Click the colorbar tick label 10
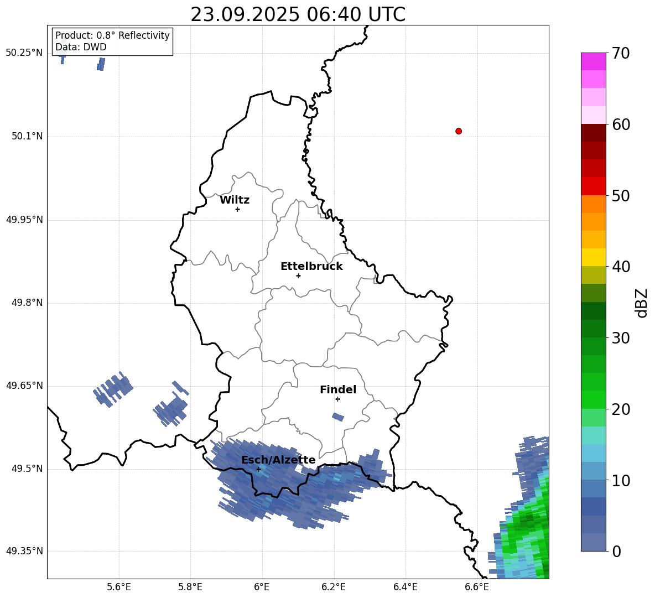 coord(621,480)
